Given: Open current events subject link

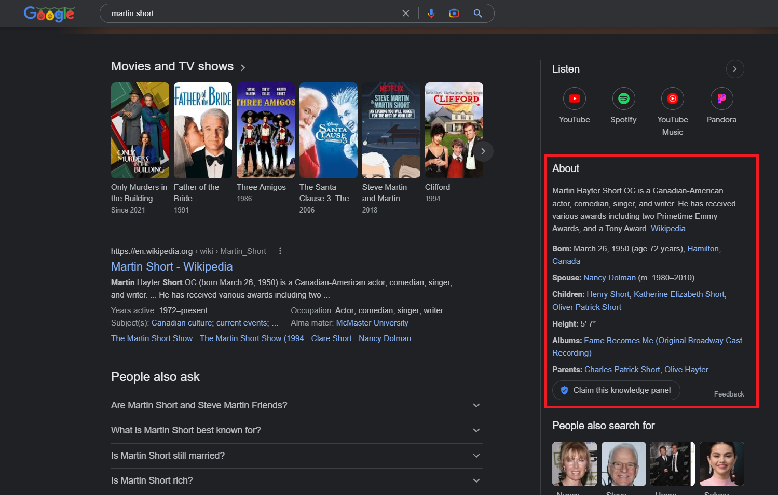Looking at the screenshot, I should pos(242,323).
